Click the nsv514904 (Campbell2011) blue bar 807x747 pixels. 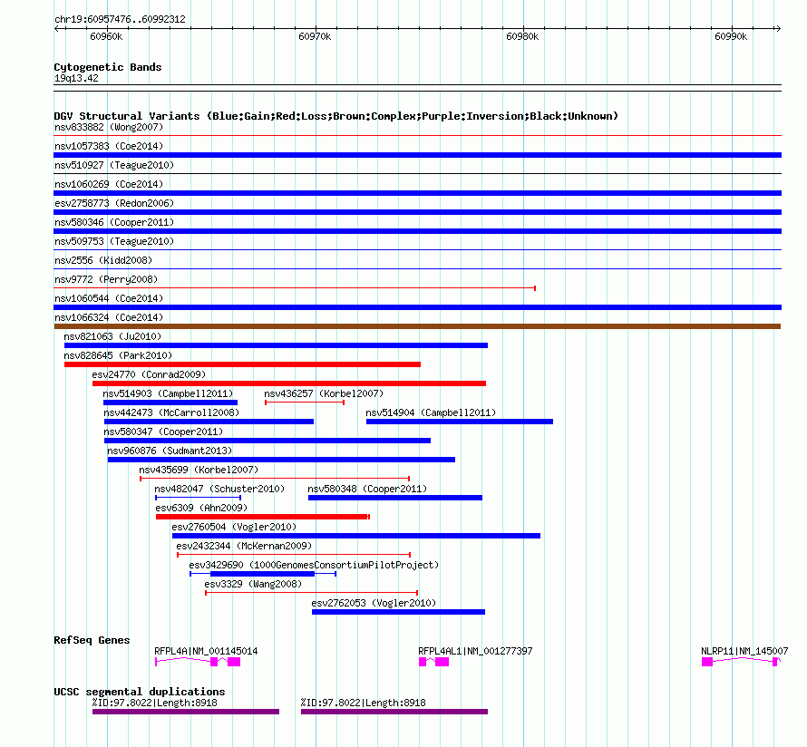[x=460, y=422]
